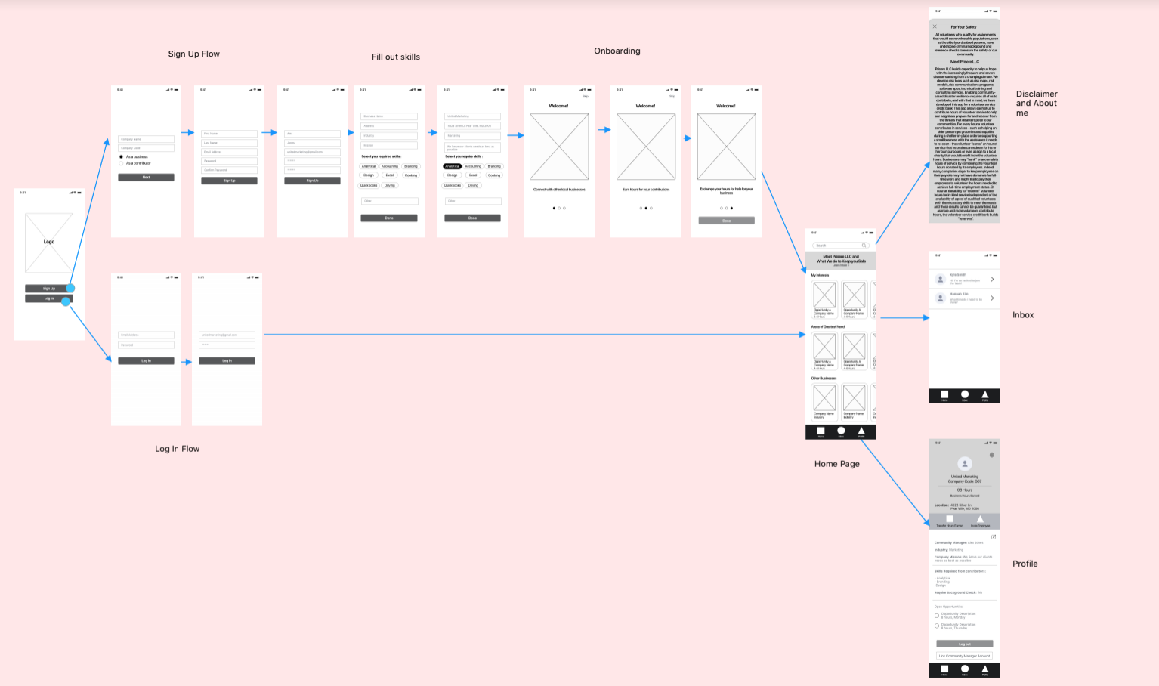Open Kyle Smith message chevron
This screenshot has width=1159, height=686.
[992, 280]
